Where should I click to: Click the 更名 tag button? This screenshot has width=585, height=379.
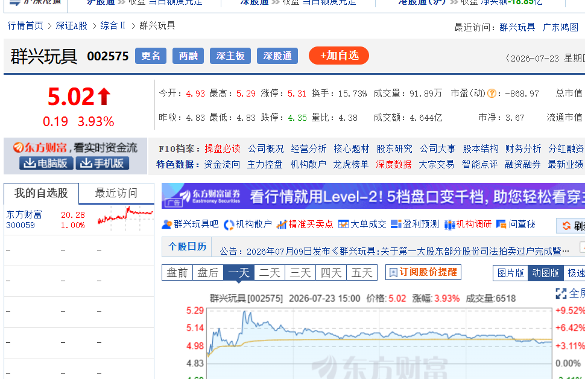coord(151,56)
